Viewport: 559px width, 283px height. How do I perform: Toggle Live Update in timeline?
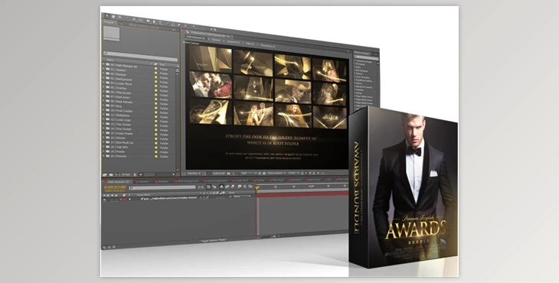coord(208,187)
